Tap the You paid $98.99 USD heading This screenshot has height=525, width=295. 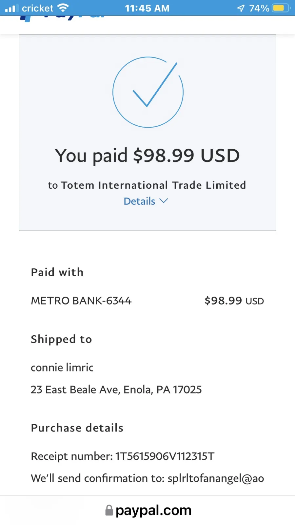[x=147, y=155]
